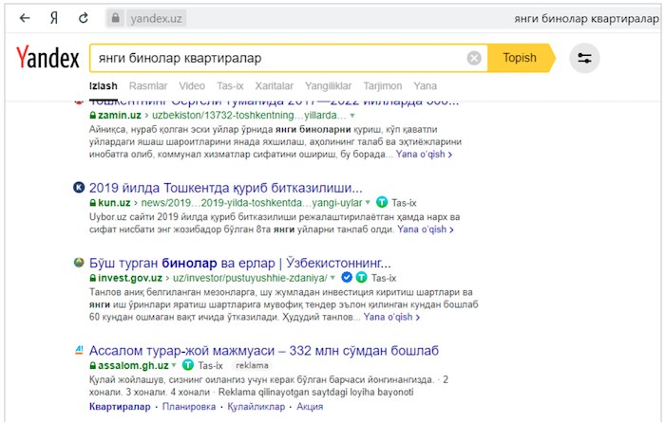This screenshot has width=665, height=422.
Task: Click the invest.gov.uz favicon emblem
Action: coord(79,263)
